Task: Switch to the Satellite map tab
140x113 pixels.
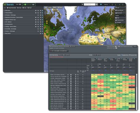Action: tap(50, 7)
